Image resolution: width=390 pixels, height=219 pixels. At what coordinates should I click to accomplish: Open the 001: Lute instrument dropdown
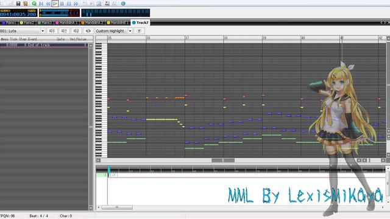(43, 31)
